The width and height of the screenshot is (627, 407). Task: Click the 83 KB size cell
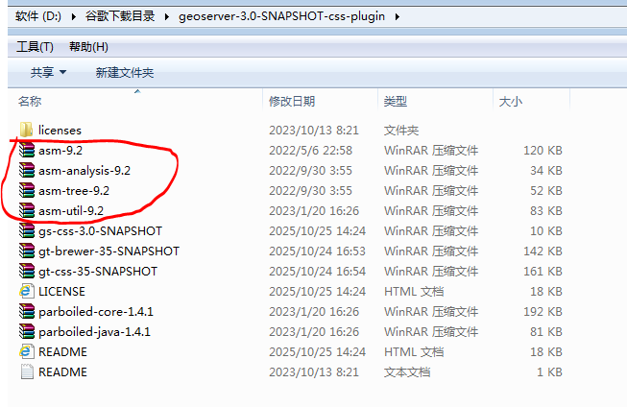pos(546,210)
